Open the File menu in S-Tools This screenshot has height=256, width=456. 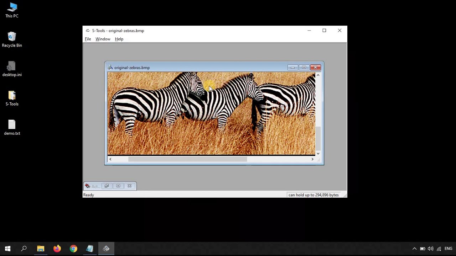(88, 39)
